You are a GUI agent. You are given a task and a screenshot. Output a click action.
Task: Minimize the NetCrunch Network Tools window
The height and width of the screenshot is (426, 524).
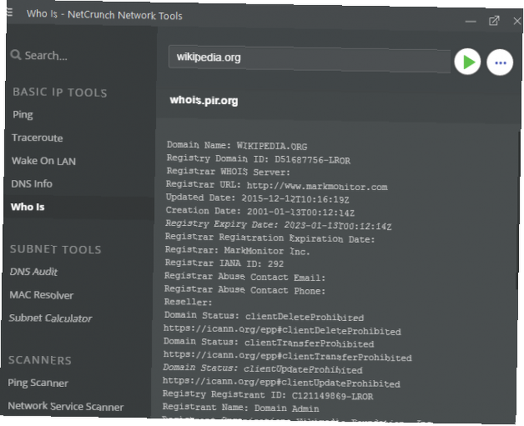pos(470,21)
